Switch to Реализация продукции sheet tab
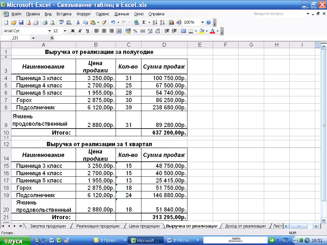 98,226
